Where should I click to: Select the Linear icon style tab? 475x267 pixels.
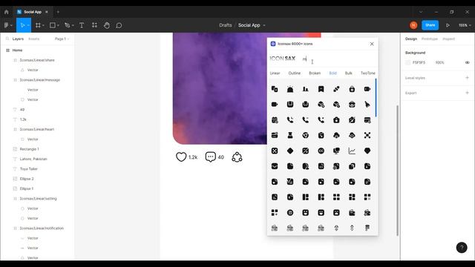(x=275, y=73)
